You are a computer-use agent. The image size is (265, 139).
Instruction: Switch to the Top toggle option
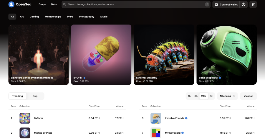pyautogui.click(x=35, y=96)
